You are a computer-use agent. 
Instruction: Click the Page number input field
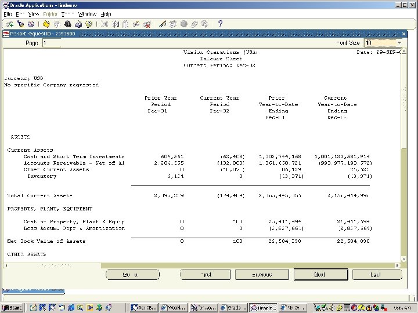tap(52, 43)
